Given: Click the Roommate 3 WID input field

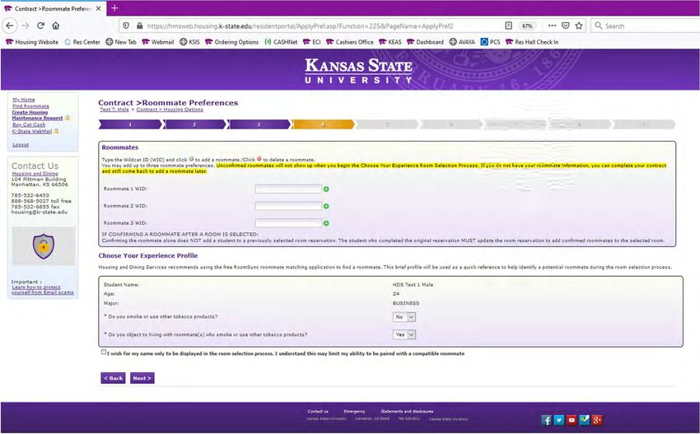Looking at the screenshot, I should pyautogui.click(x=288, y=223).
